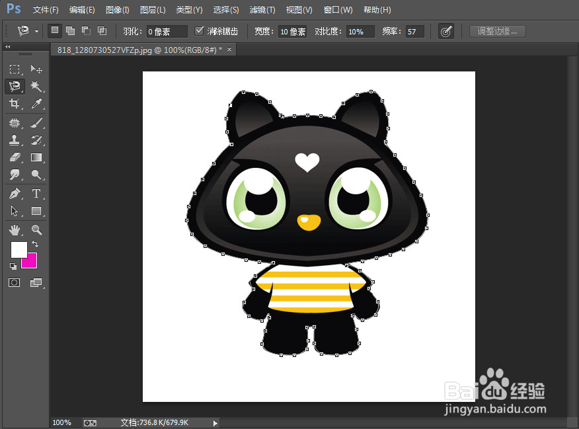Reset default foreground and background colors
This screenshot has height=429, width=579.
[x=13, y=266]
